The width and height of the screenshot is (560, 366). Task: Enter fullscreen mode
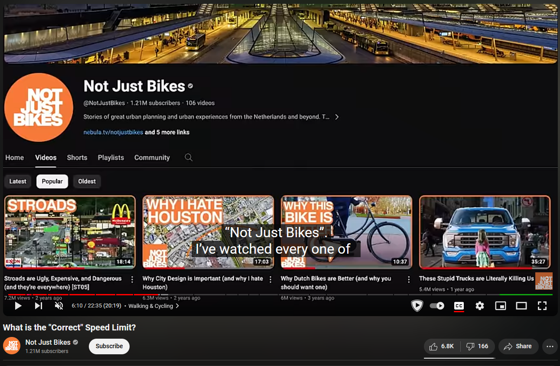coord(542,306)
